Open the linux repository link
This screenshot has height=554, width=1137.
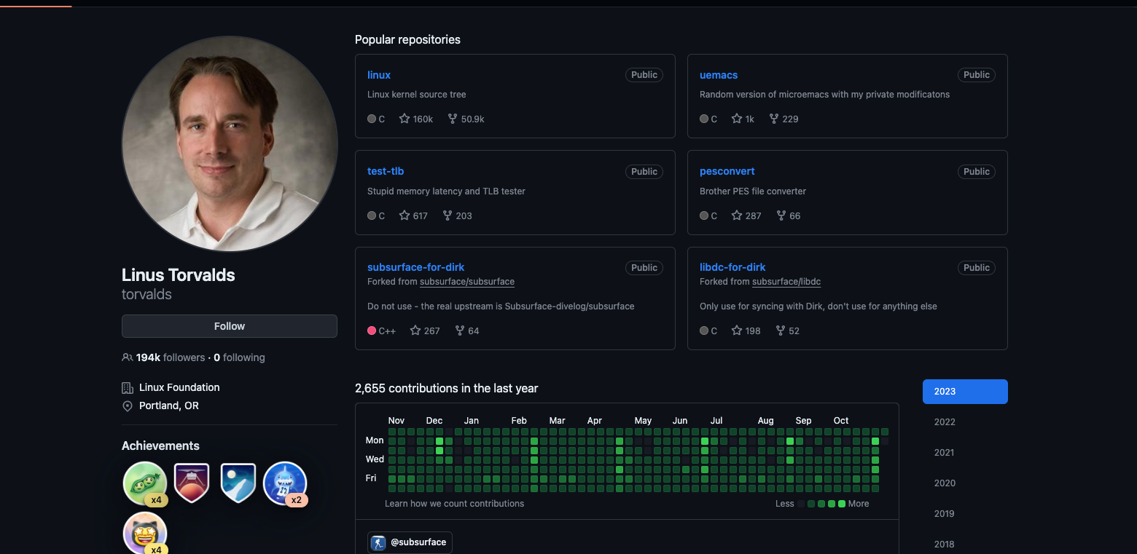pos(379,75)
